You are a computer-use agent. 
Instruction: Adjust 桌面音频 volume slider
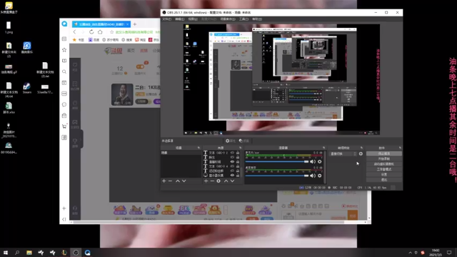pos(277,176)
